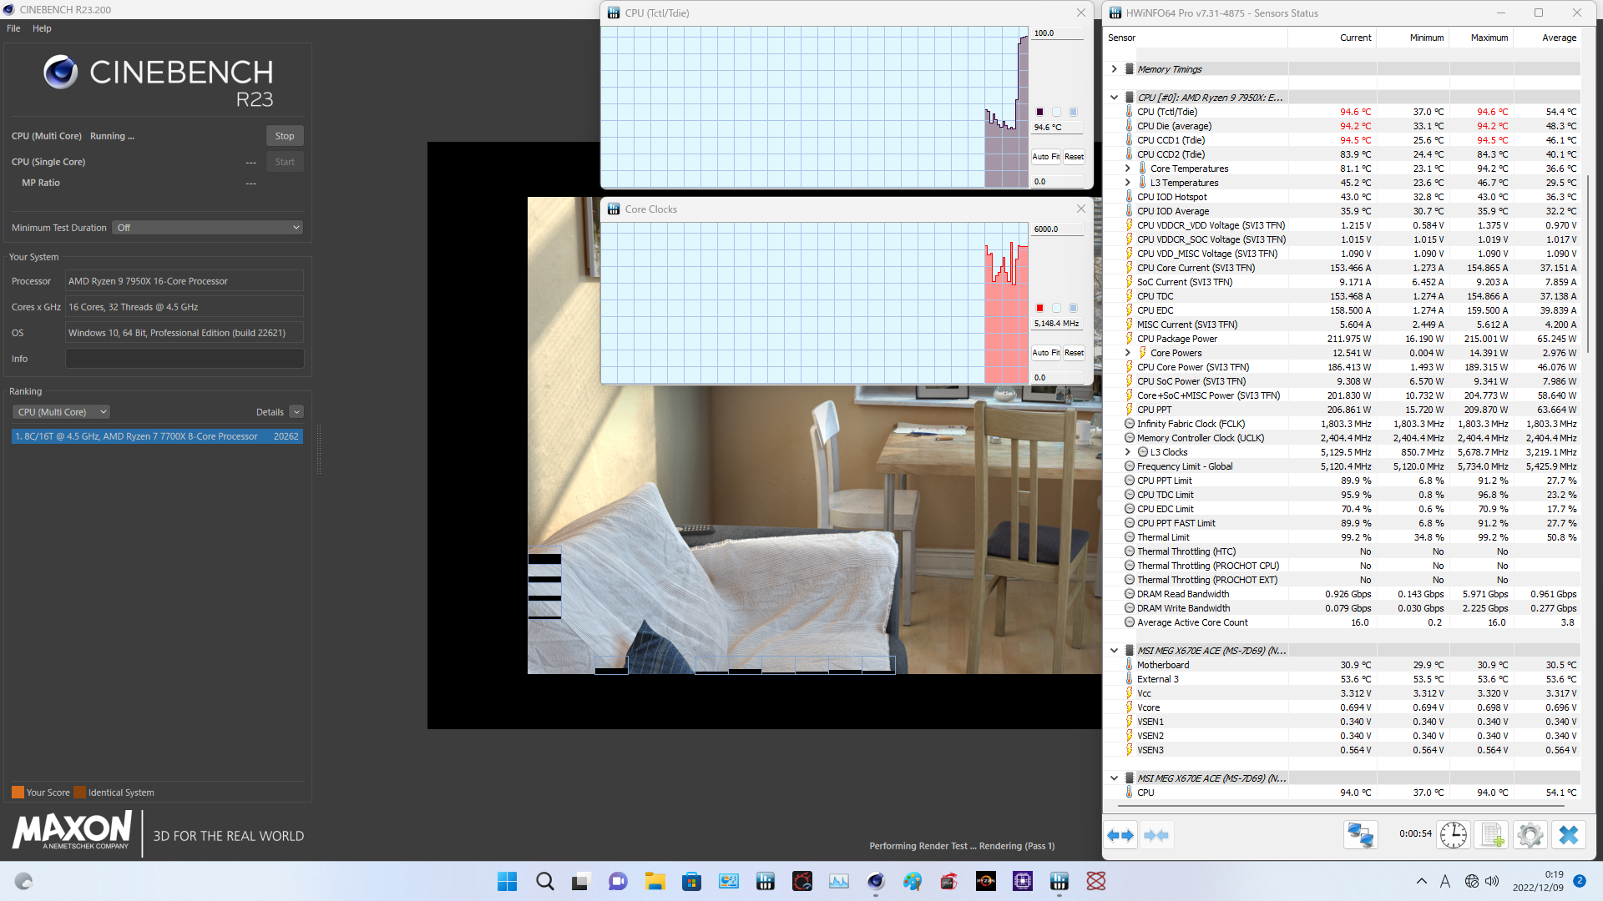
Task: Click the red color swatch in Core Clocks
Action: pyautogui.click(x=1039, y=308)
